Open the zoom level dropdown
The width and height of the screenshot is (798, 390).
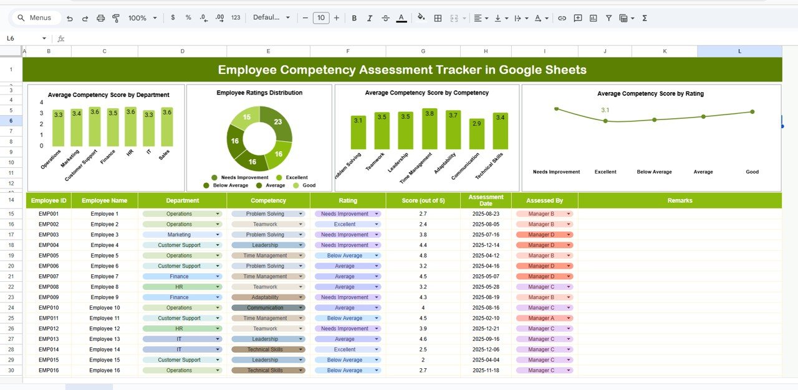pyautogui.click(x=142, y=17)
